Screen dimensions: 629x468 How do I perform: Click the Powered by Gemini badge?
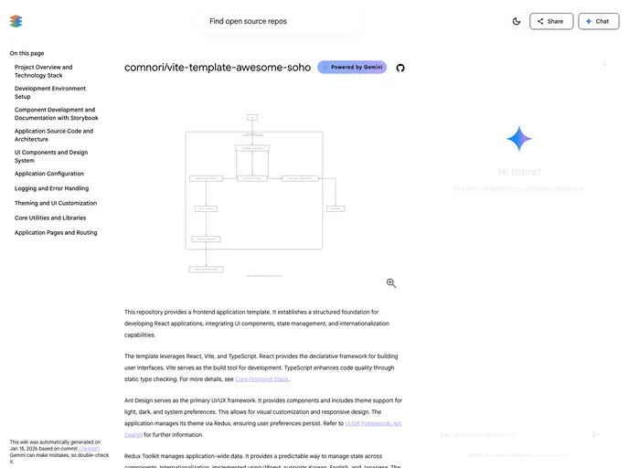pyautogui.click(x=352, y=68)
